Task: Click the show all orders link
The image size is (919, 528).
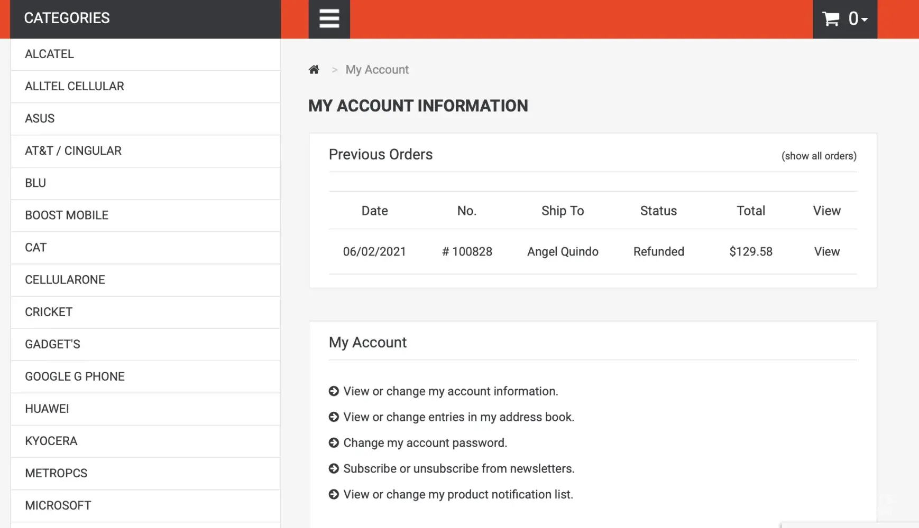Action: [x=819, y=156]
